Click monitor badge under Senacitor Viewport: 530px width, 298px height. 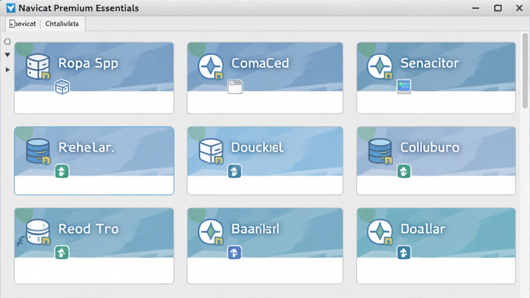click(x=404, y=86)
